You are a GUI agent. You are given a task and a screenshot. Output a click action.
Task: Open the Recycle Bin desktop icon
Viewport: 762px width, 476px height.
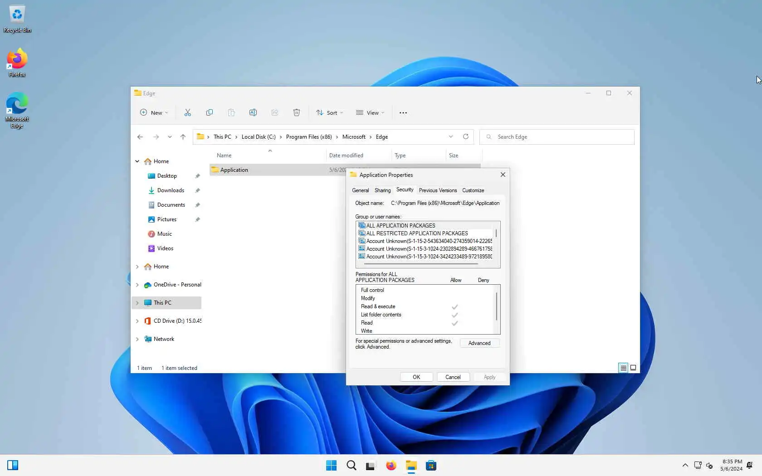17,19
